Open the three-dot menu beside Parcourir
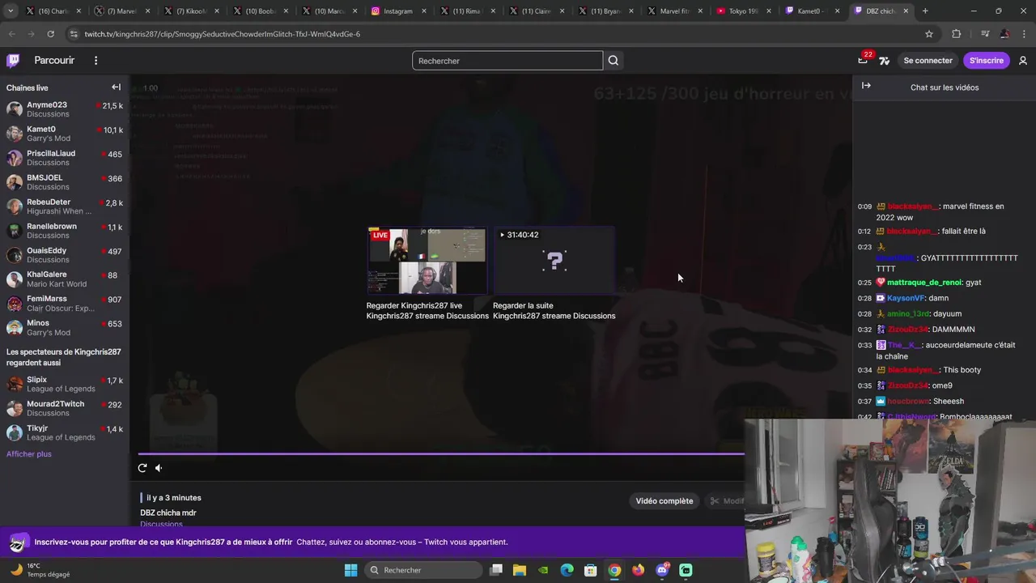Image resolution: width=1036 pixels, height=583 pixels. pyautogui.click(x=96, y=61)
